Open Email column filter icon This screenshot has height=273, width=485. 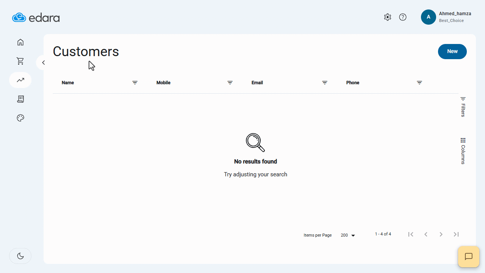(325, 83)
